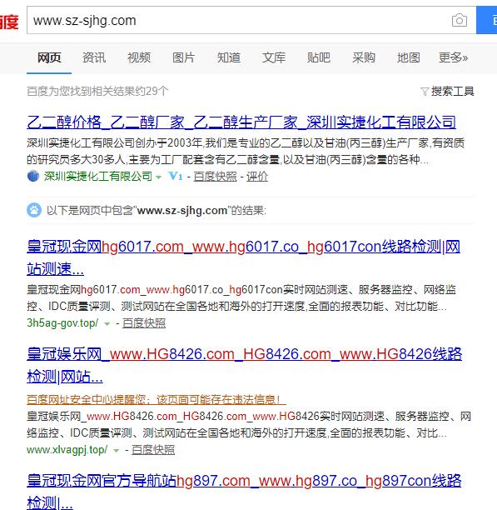The image size is (497, 510).
Task: Open the 知道 tab
Action: point(229,57)
